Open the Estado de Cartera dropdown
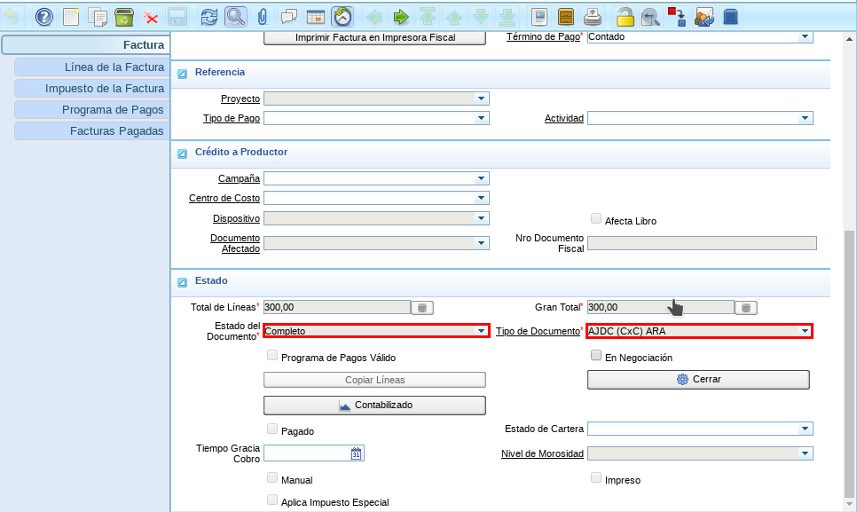 click(x=805, y=429)
